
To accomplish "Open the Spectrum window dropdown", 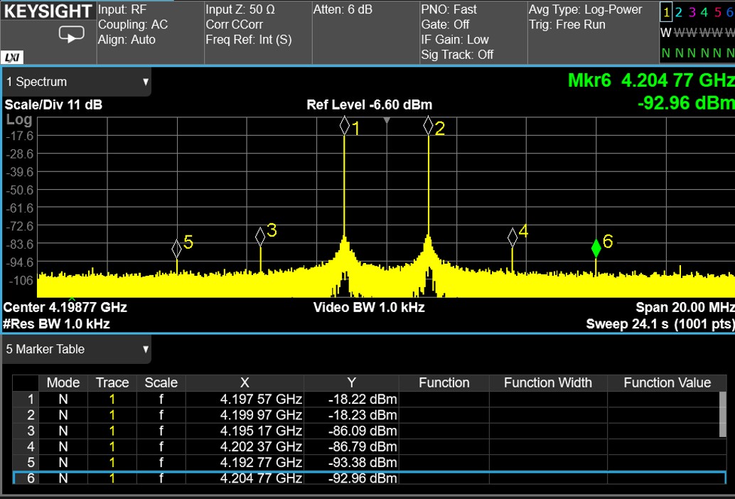I will tap(146, 82).
